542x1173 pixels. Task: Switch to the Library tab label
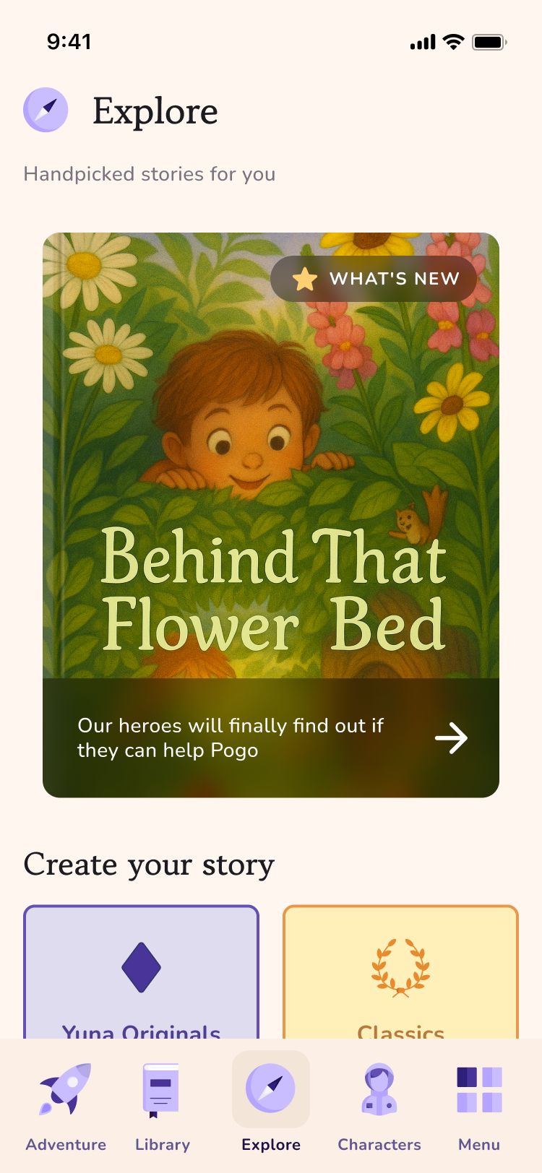point(163,1144)
